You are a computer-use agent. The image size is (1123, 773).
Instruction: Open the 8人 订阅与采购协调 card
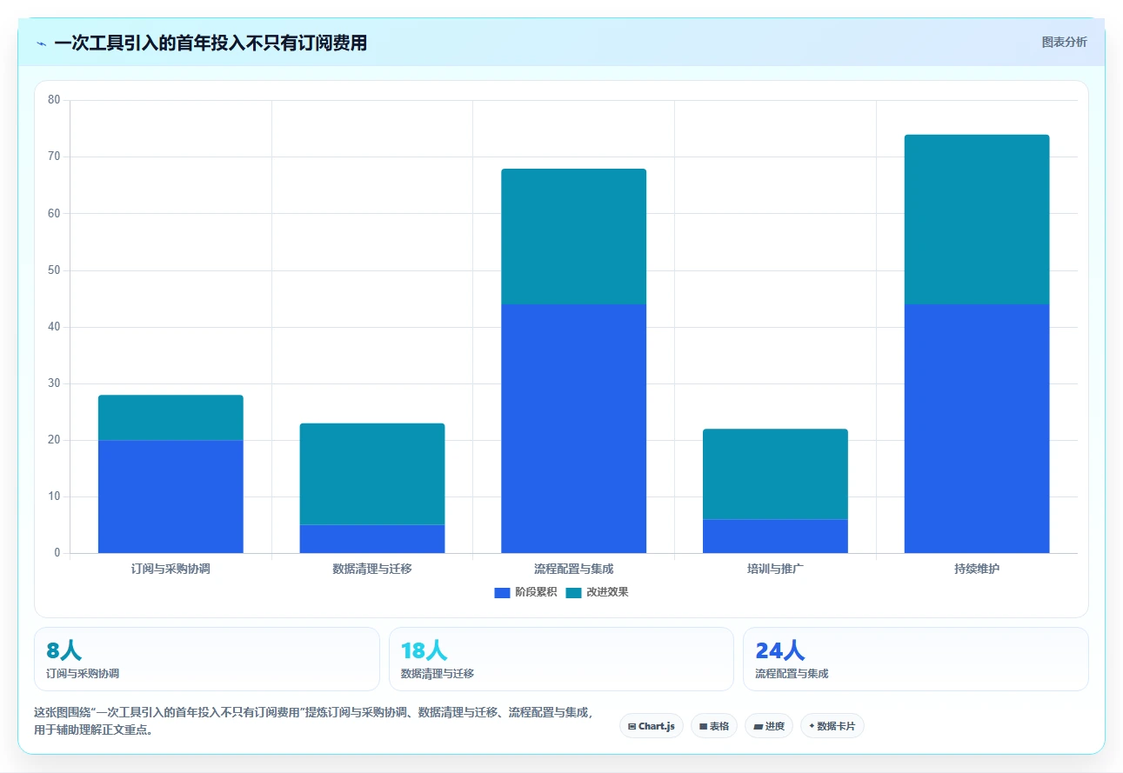point(207,659)
